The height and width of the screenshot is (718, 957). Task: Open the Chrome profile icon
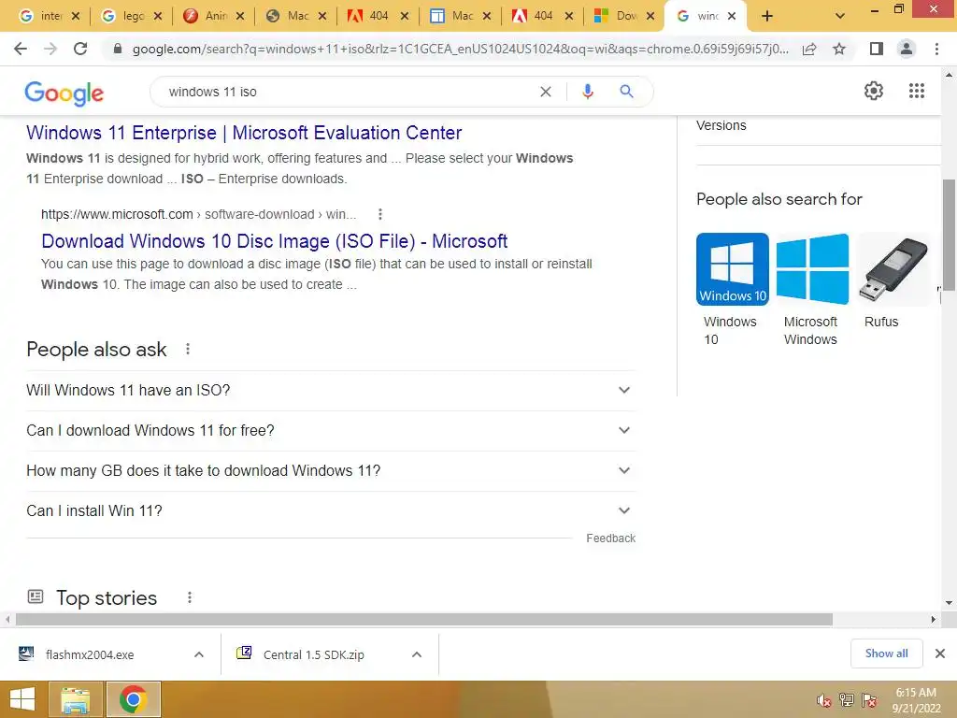pyautogui.click(x=907, y=49)
